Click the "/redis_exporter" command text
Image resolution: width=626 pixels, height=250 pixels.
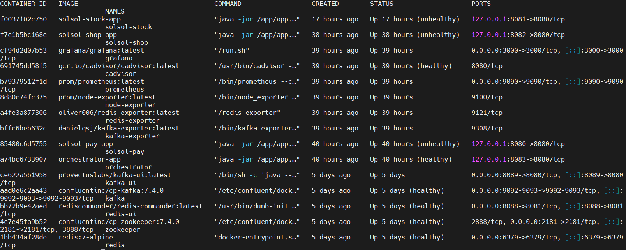tap(247, 113)
